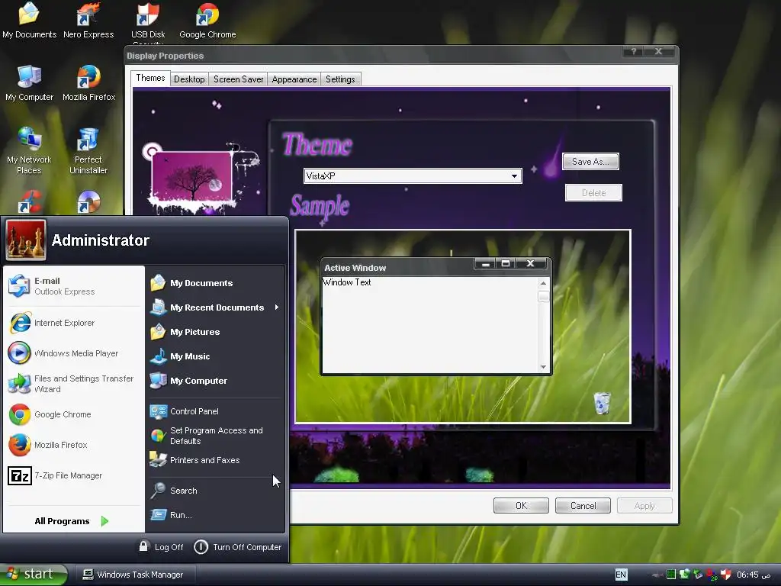Launch Nero Express desktop shortcut
This screenshot has height=586, width=781.
point(88,21)
